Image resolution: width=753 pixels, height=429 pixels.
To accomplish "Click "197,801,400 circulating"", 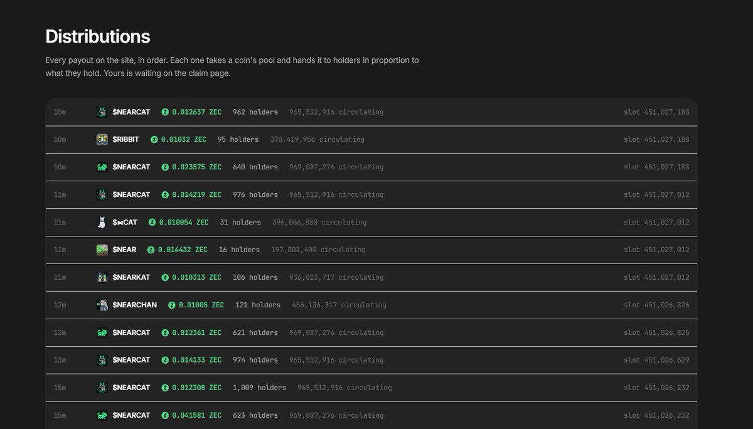I will tap(318, 250).
